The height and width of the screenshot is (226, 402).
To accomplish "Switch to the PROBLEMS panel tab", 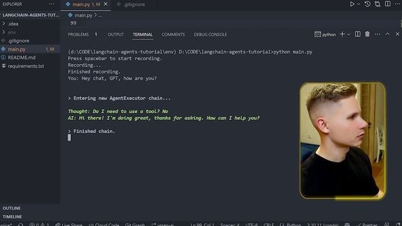I will point(78,35).
